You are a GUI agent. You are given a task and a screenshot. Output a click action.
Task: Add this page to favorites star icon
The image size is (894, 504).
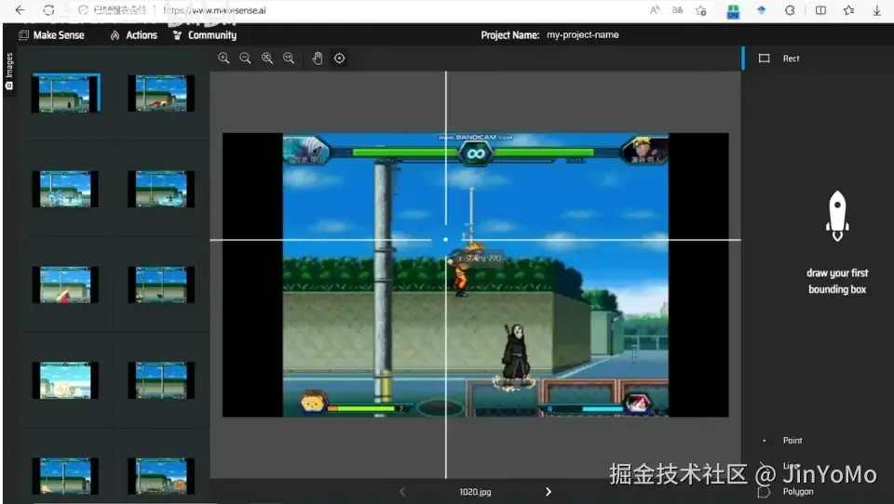click(700, 10)
